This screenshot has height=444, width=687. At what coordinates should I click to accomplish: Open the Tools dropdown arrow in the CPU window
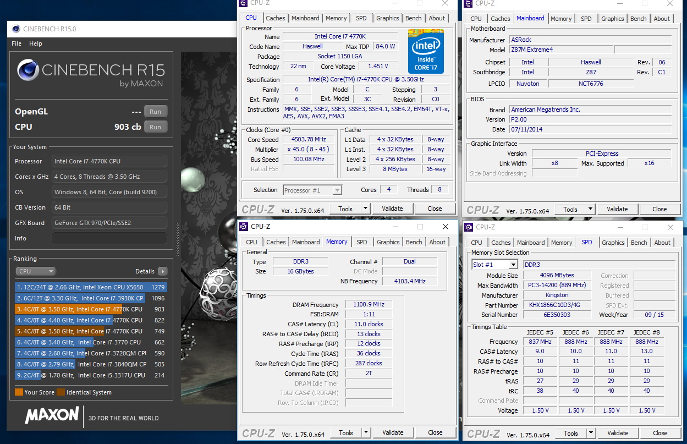[365, 209]
